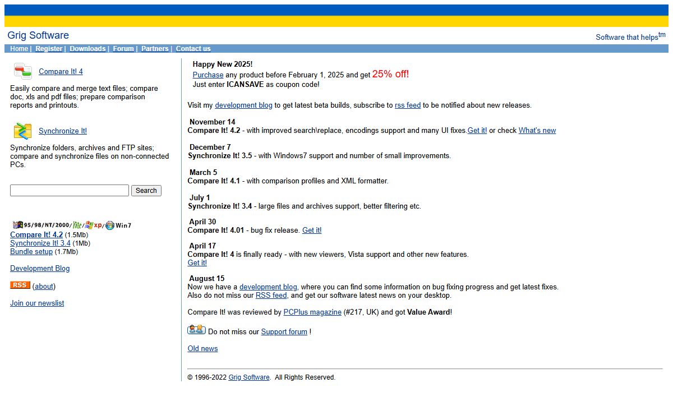
Task: Click the orange RSS badge icon
Action: [x=20, y=285]
